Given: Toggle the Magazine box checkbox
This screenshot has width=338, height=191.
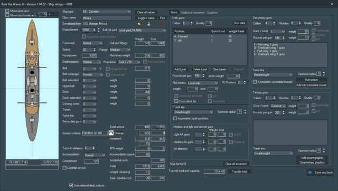Looking at the screenshot, I should coord(108,69).
